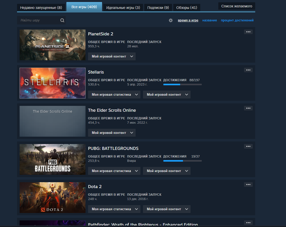Expand Мой игровой контент for PUBG

point(167,171)
